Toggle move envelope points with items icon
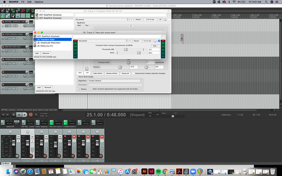282x176 pixels. (18, 16)
